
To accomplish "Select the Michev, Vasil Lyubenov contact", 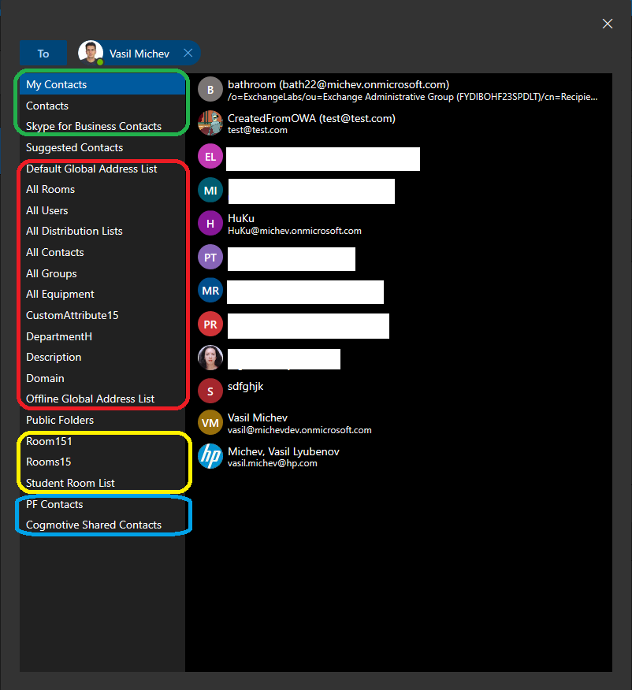I will click(284, 452).
